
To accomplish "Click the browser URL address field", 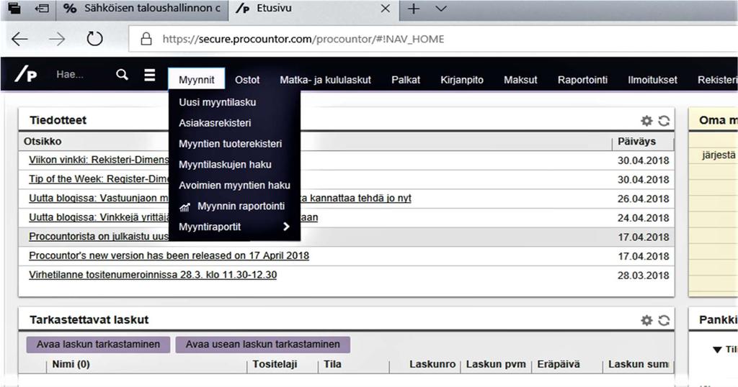I will pyautogui.click(x=433, y=39).
